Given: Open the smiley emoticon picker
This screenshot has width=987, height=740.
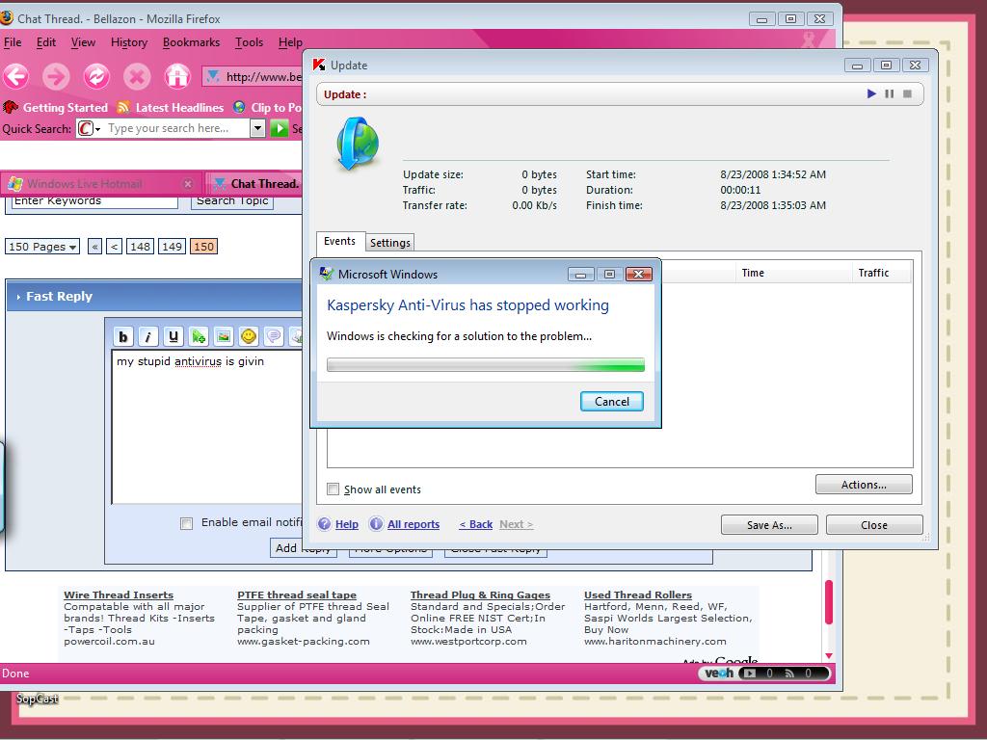Looking at the screenshot, I should (249, 336).
